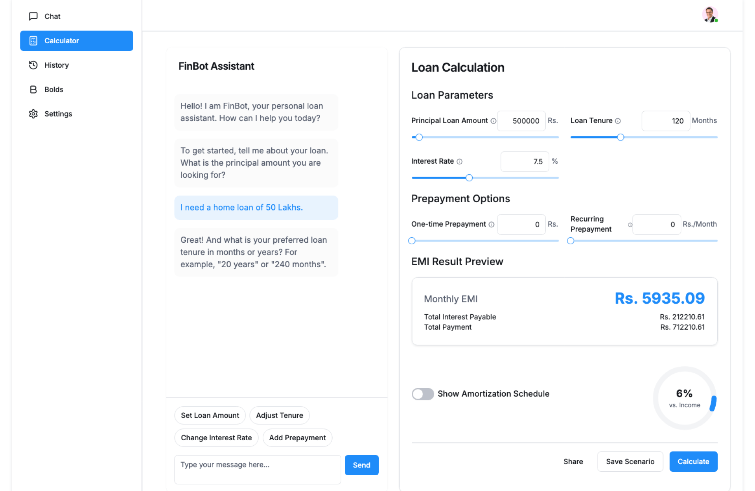Click info icon beside Interest Rate
755x491 pixels.
[x=459, y=162]
